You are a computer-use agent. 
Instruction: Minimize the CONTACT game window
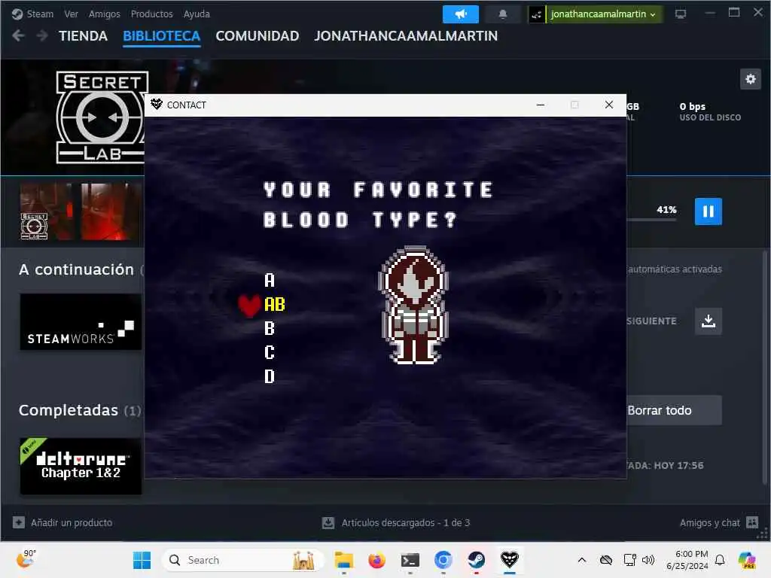[541, 105]
